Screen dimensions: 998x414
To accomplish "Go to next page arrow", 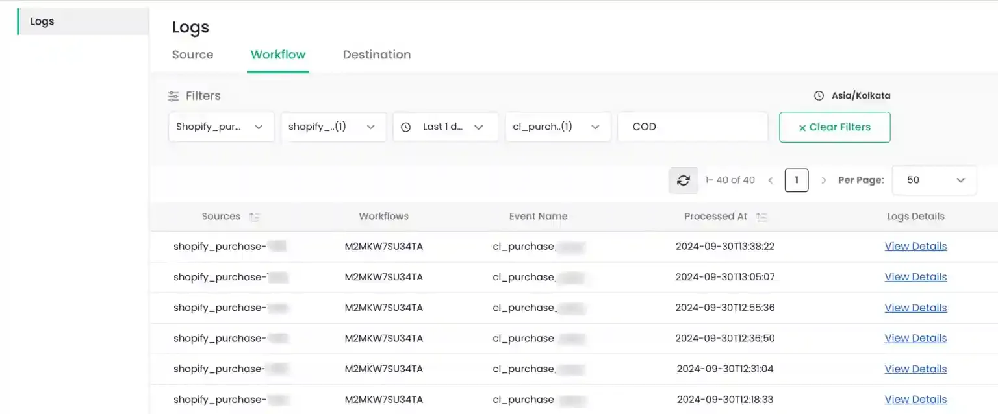I will pos(823,180).
